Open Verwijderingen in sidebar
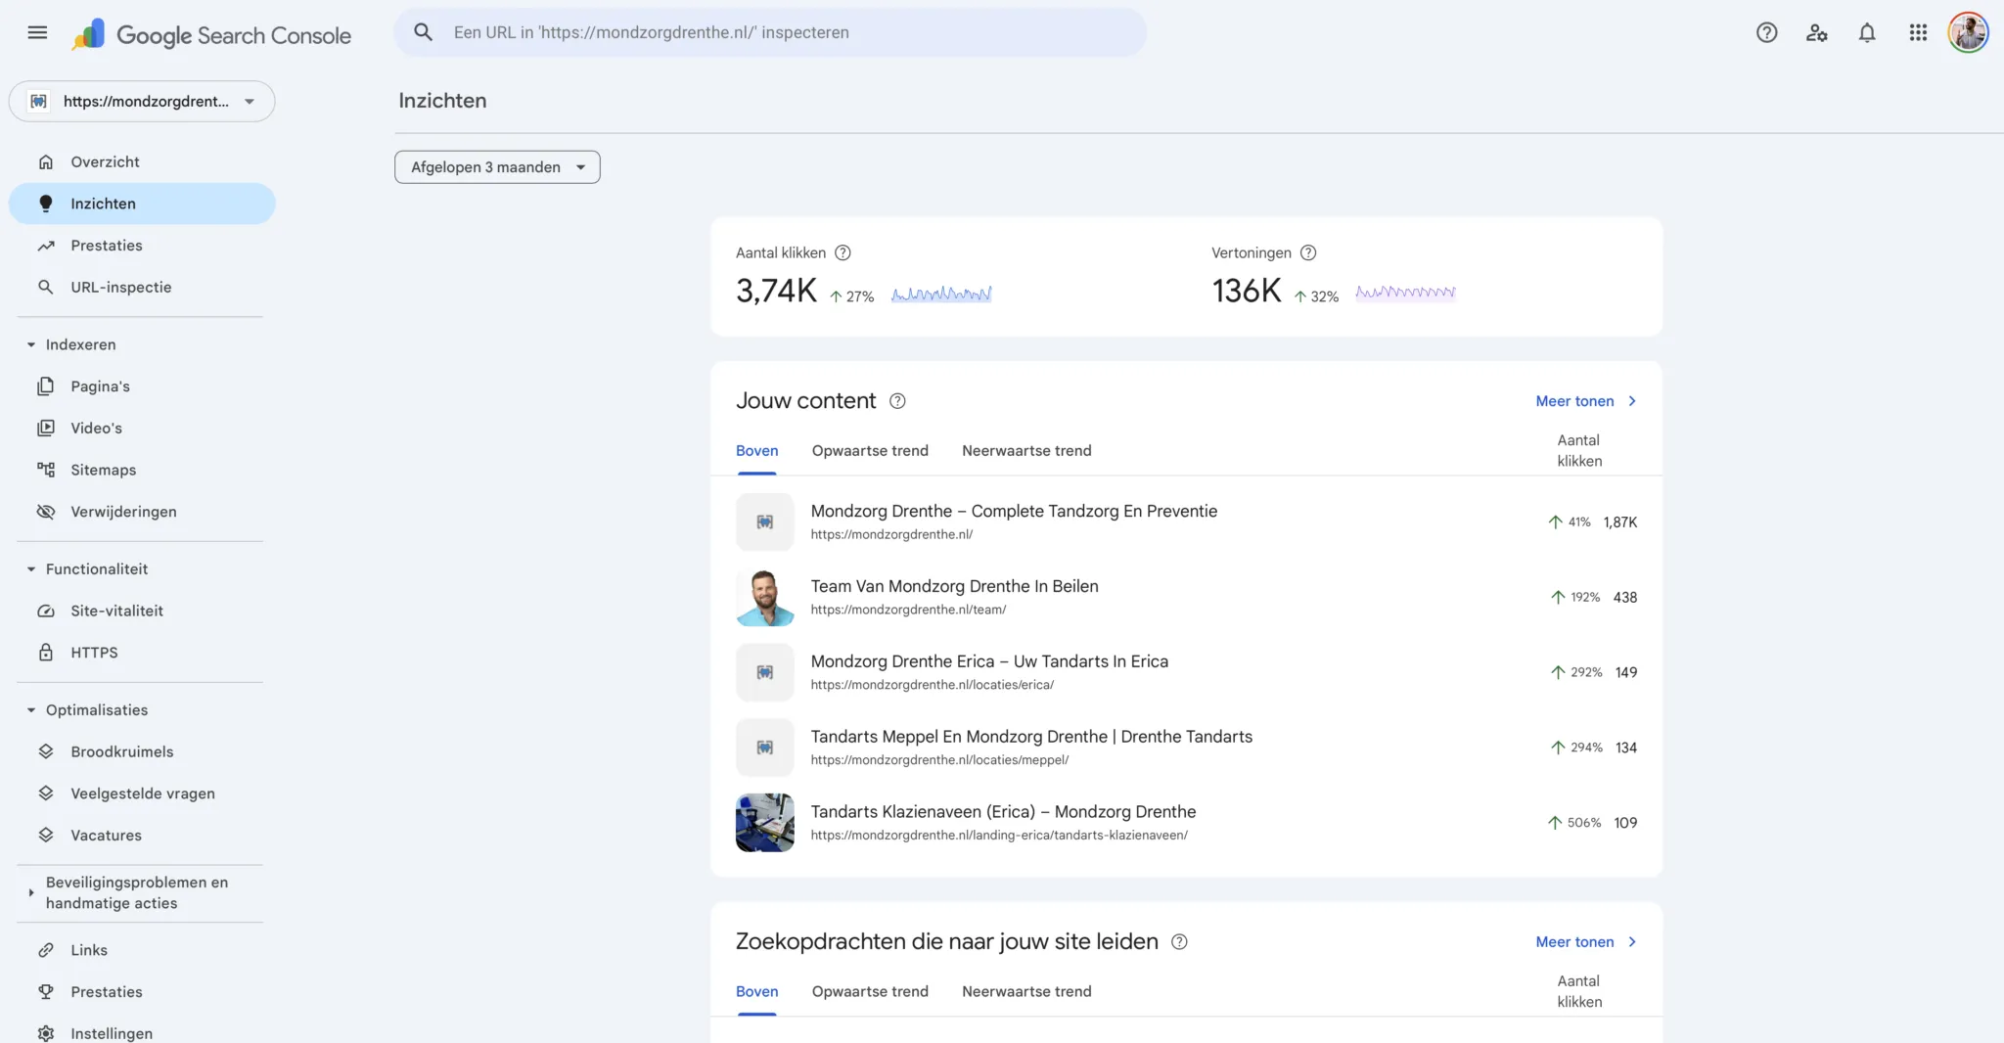Screen dimensions: 2004x1043 [x=142, y=512]
